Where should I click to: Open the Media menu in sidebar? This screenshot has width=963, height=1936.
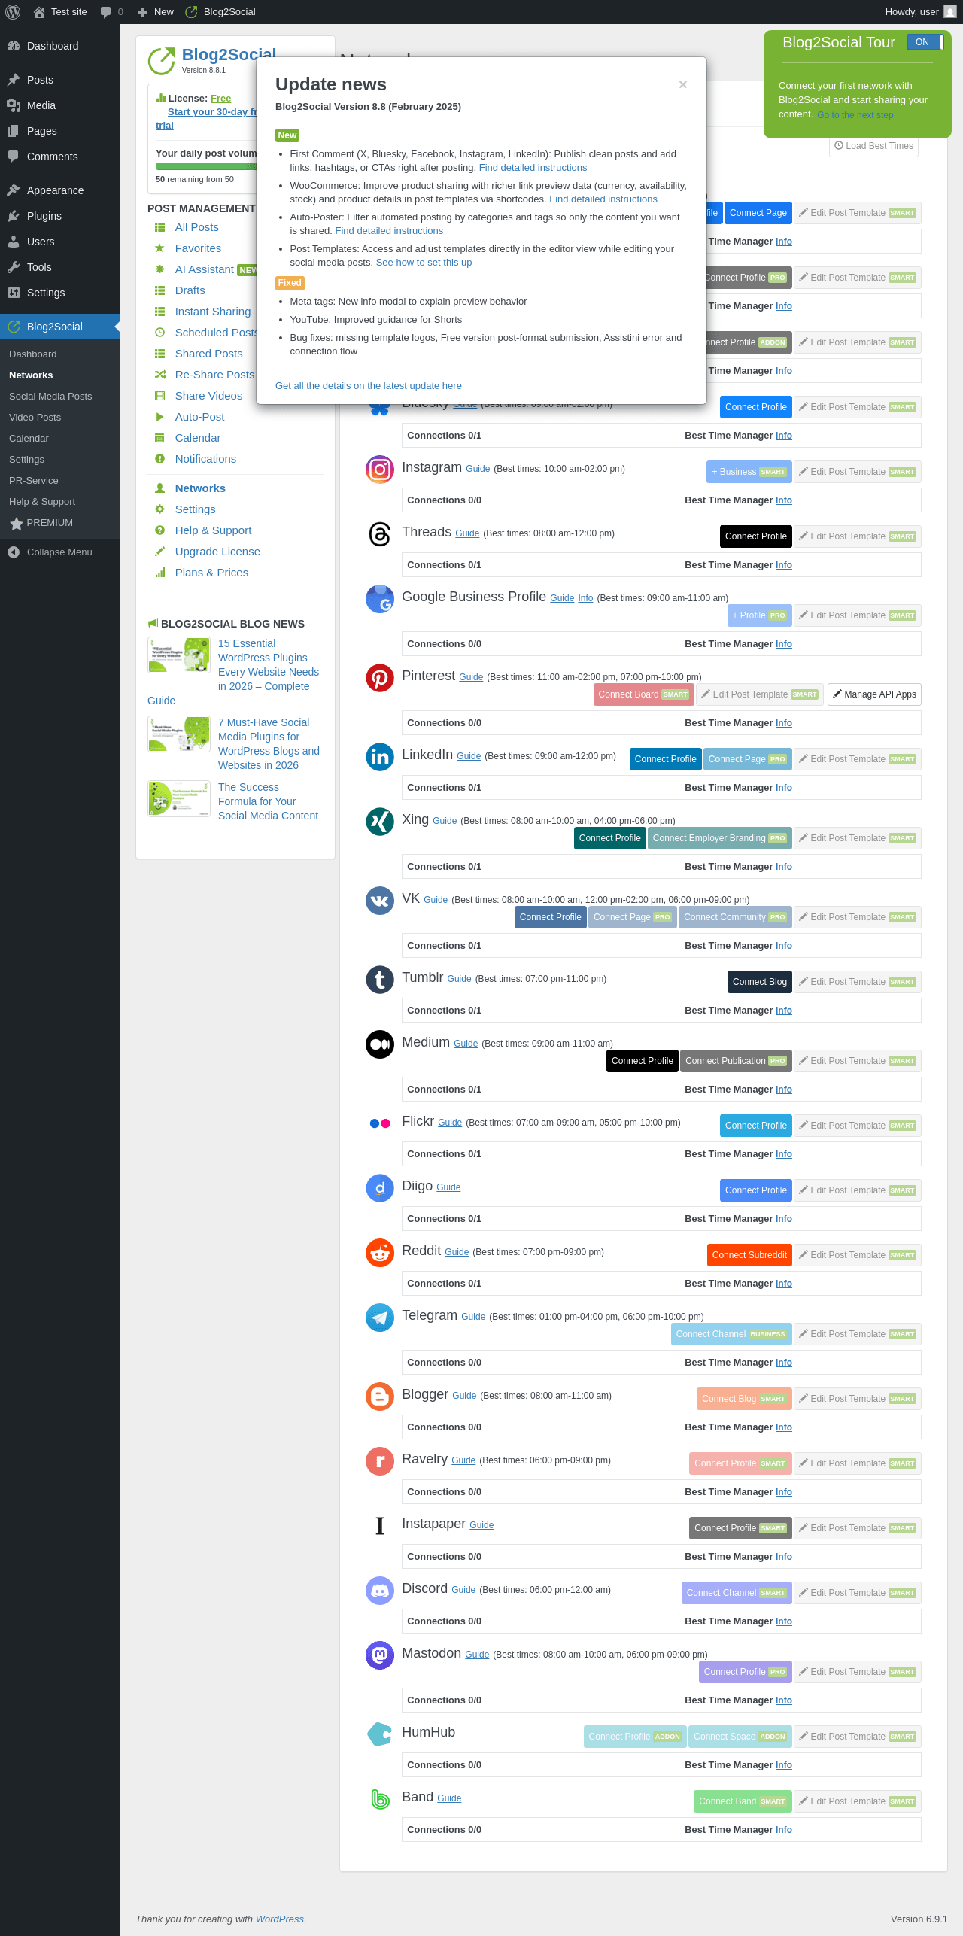[60, 105]
